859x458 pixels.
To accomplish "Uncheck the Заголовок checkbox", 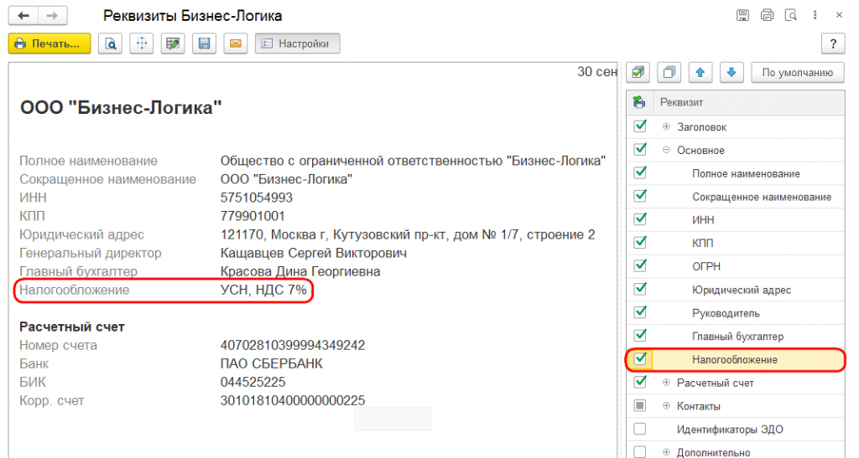I will (640, 126).
